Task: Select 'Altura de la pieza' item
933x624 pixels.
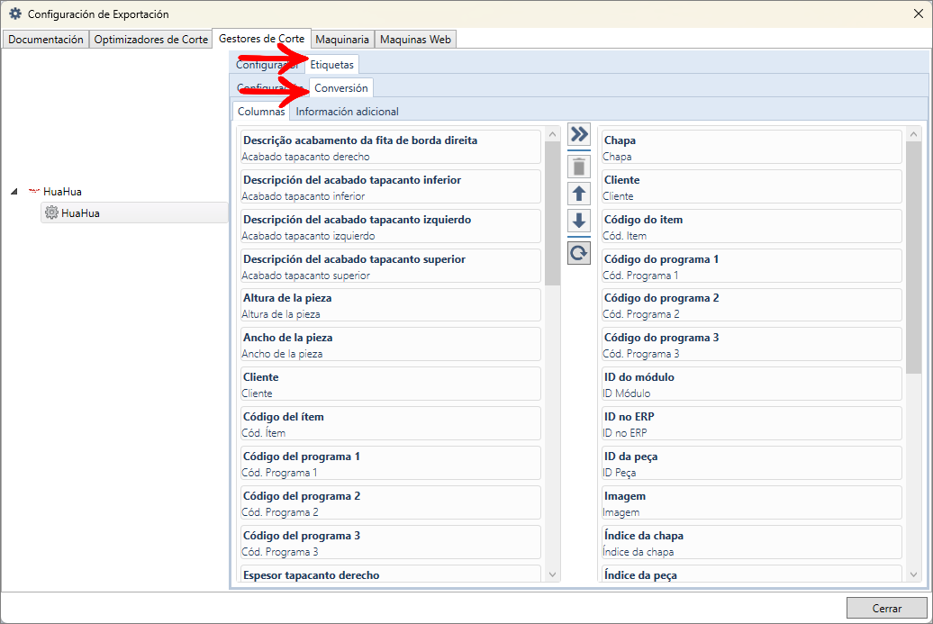Action: tap(390, 305)
